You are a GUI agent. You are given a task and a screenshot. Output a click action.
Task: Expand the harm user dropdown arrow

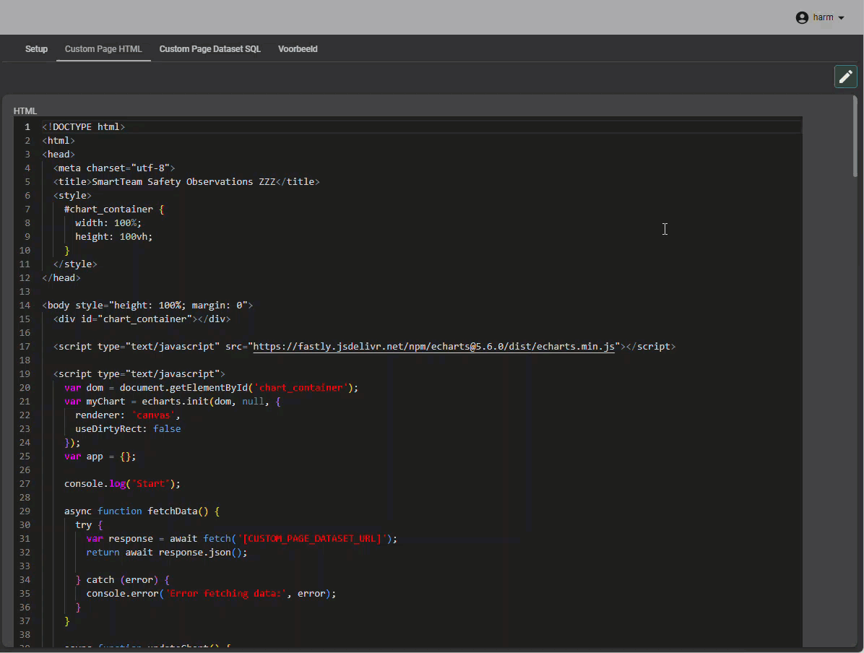point(841,17)
